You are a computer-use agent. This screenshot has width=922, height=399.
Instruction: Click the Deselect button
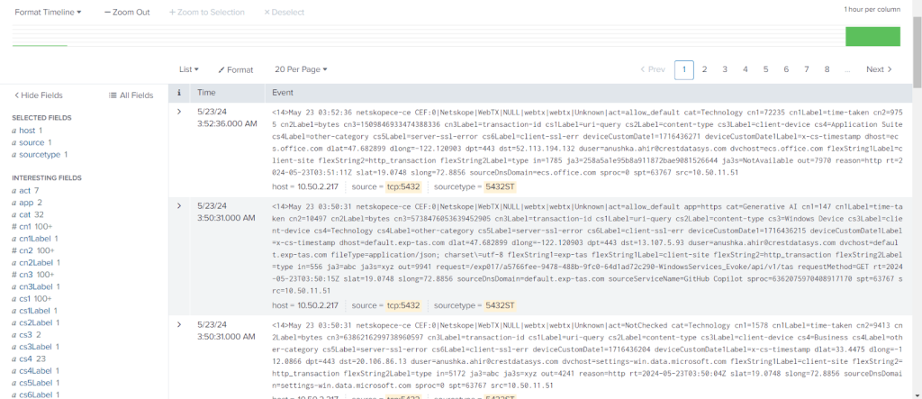[x=284, y=12]
